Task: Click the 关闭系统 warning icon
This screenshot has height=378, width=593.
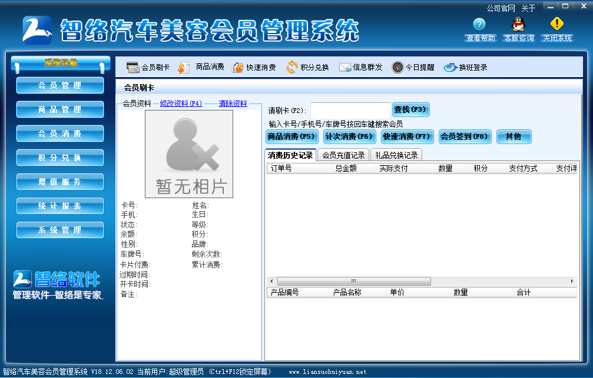Action: [556, 24]
